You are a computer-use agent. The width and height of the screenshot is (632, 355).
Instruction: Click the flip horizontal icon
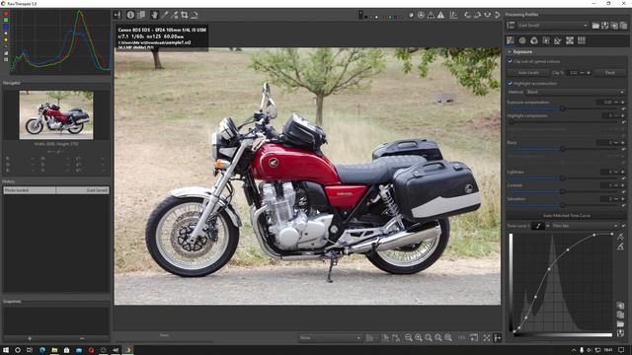click(x=487, y=15)
